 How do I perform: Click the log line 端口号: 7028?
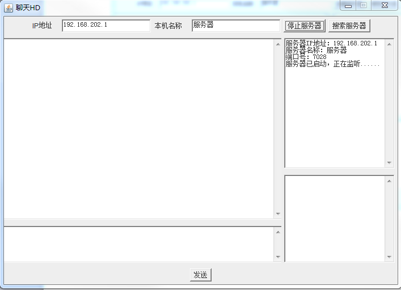click(x=306, y=57)
